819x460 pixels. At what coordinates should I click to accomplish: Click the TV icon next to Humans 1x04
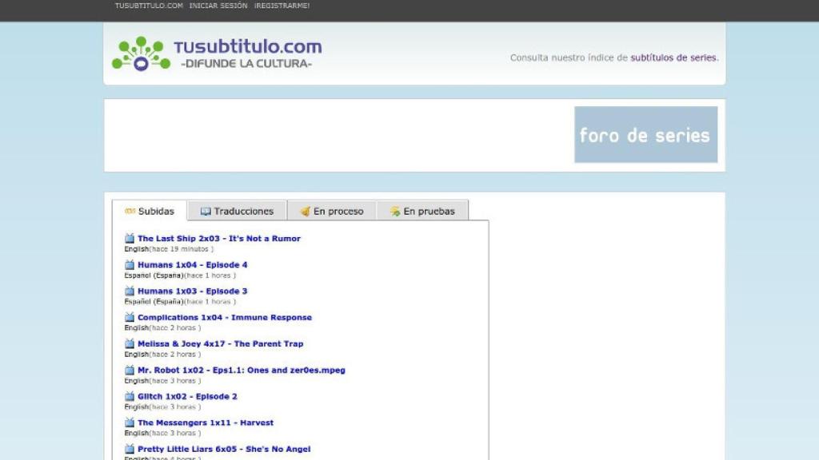click(x=130, y=264)
